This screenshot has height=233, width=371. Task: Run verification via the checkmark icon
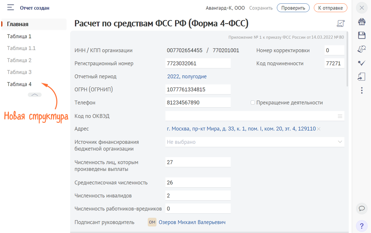point(362,63)
